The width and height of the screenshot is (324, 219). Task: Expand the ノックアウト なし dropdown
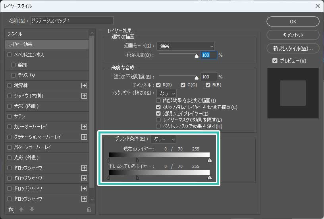166,93
